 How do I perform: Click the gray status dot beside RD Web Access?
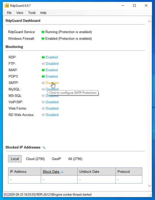tap(43, 115)
